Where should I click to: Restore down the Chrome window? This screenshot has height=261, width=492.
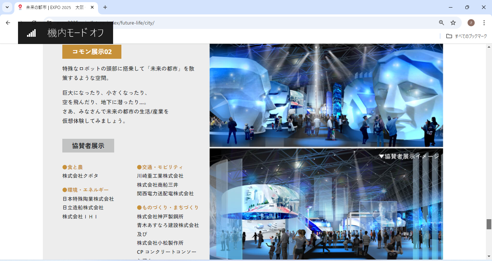[x=467, y=7]
